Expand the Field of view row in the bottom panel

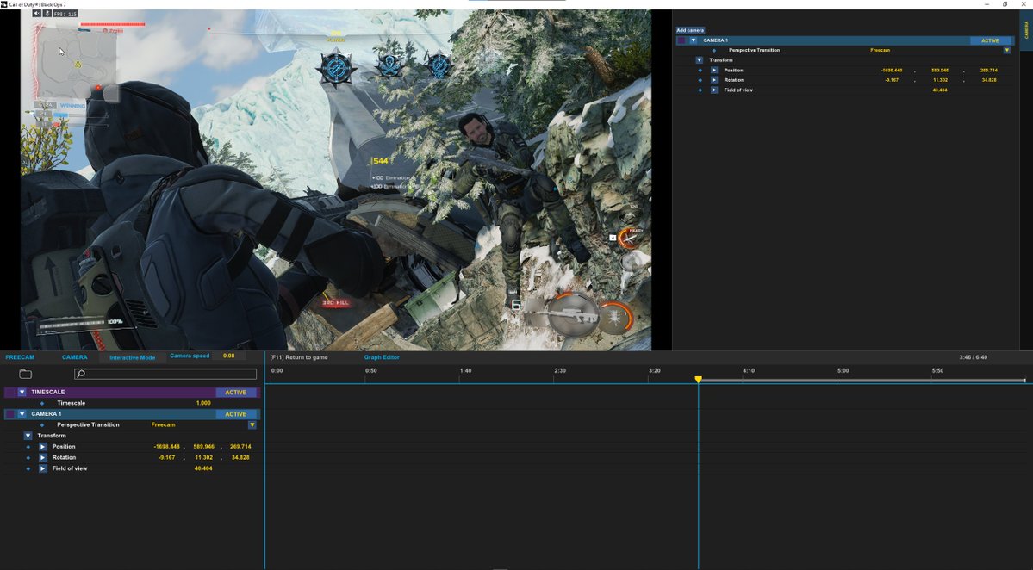tap(42, 468)
